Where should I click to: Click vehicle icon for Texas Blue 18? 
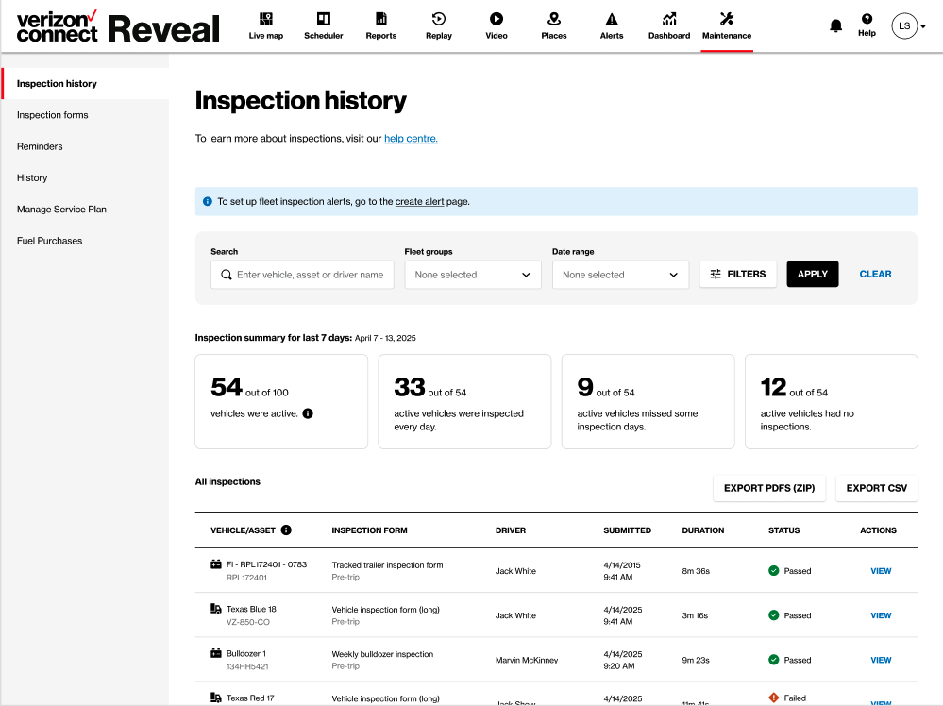point(216,609)
